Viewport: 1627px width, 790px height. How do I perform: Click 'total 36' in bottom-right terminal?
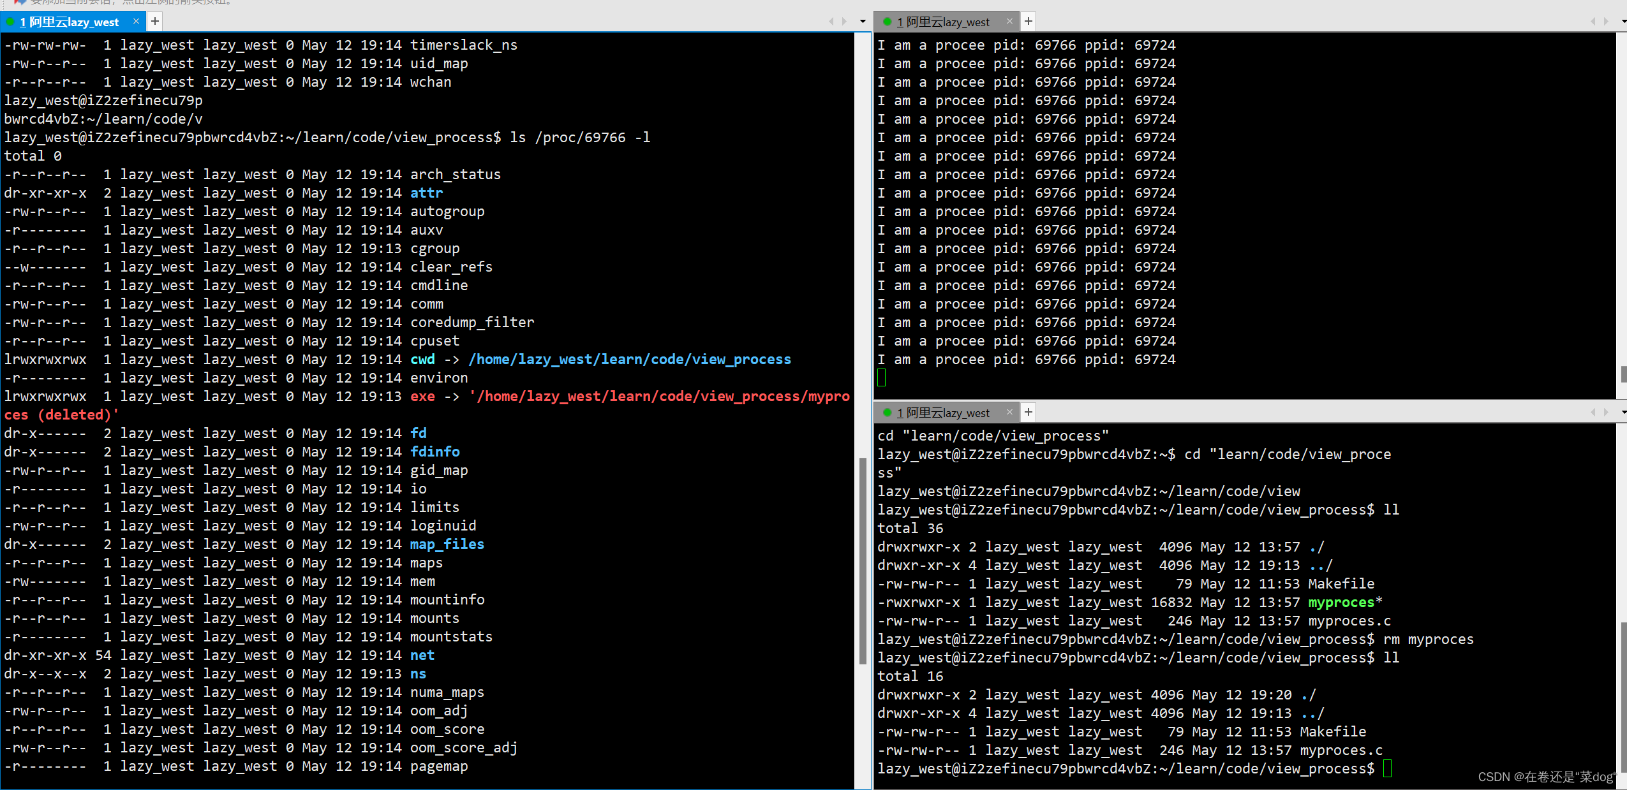click(x=910, y=528)
